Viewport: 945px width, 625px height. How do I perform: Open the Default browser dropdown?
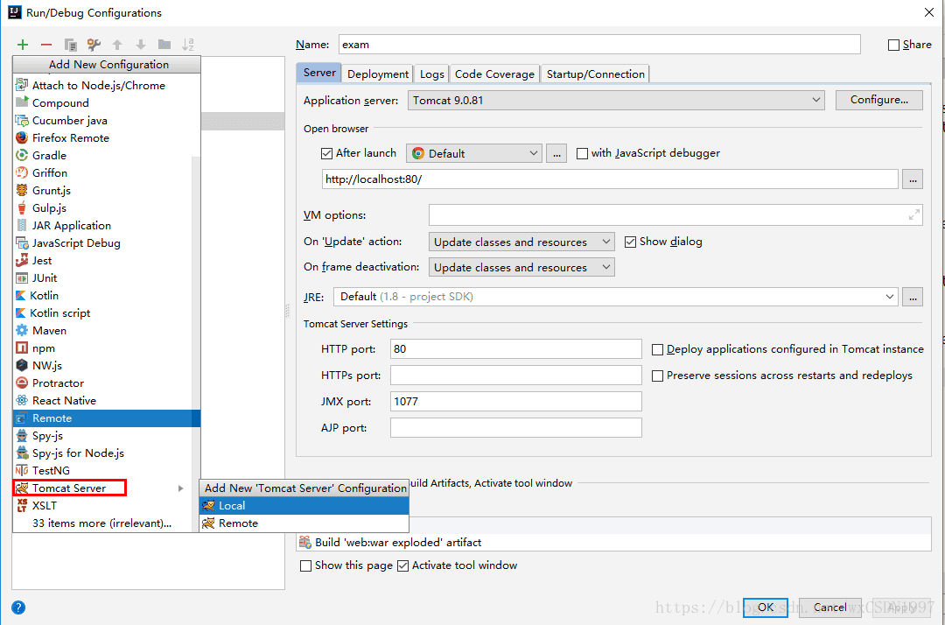tap(474, 154)
